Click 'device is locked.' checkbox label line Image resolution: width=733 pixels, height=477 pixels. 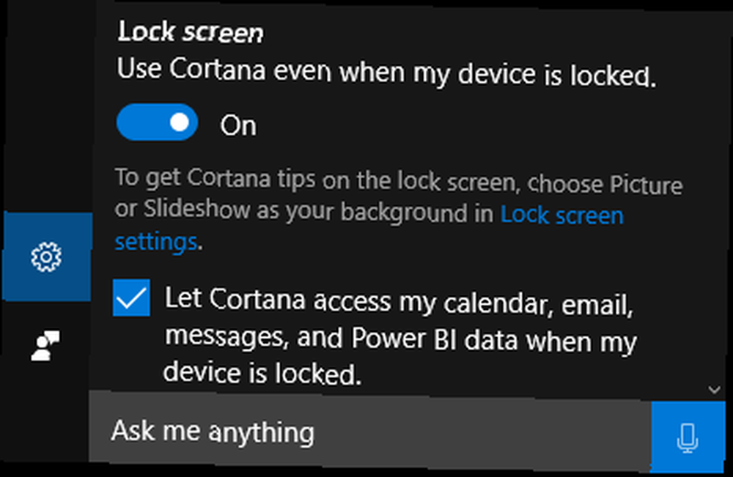(x=262, y=373)
